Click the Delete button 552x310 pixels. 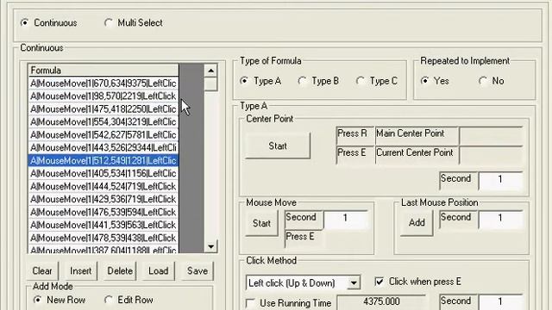pos(120,271)
